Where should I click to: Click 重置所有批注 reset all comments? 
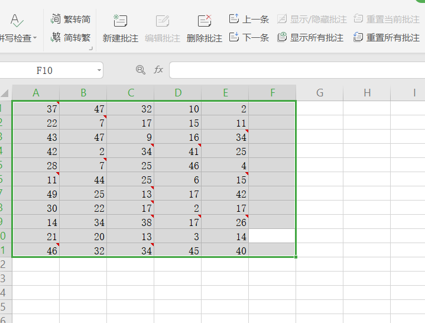click(x=387, y=37)
